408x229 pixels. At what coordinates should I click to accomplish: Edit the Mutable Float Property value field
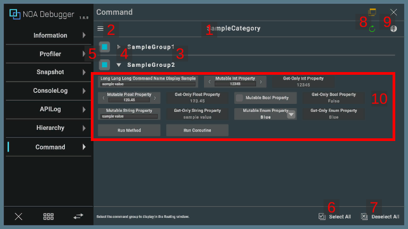point(129,100)
